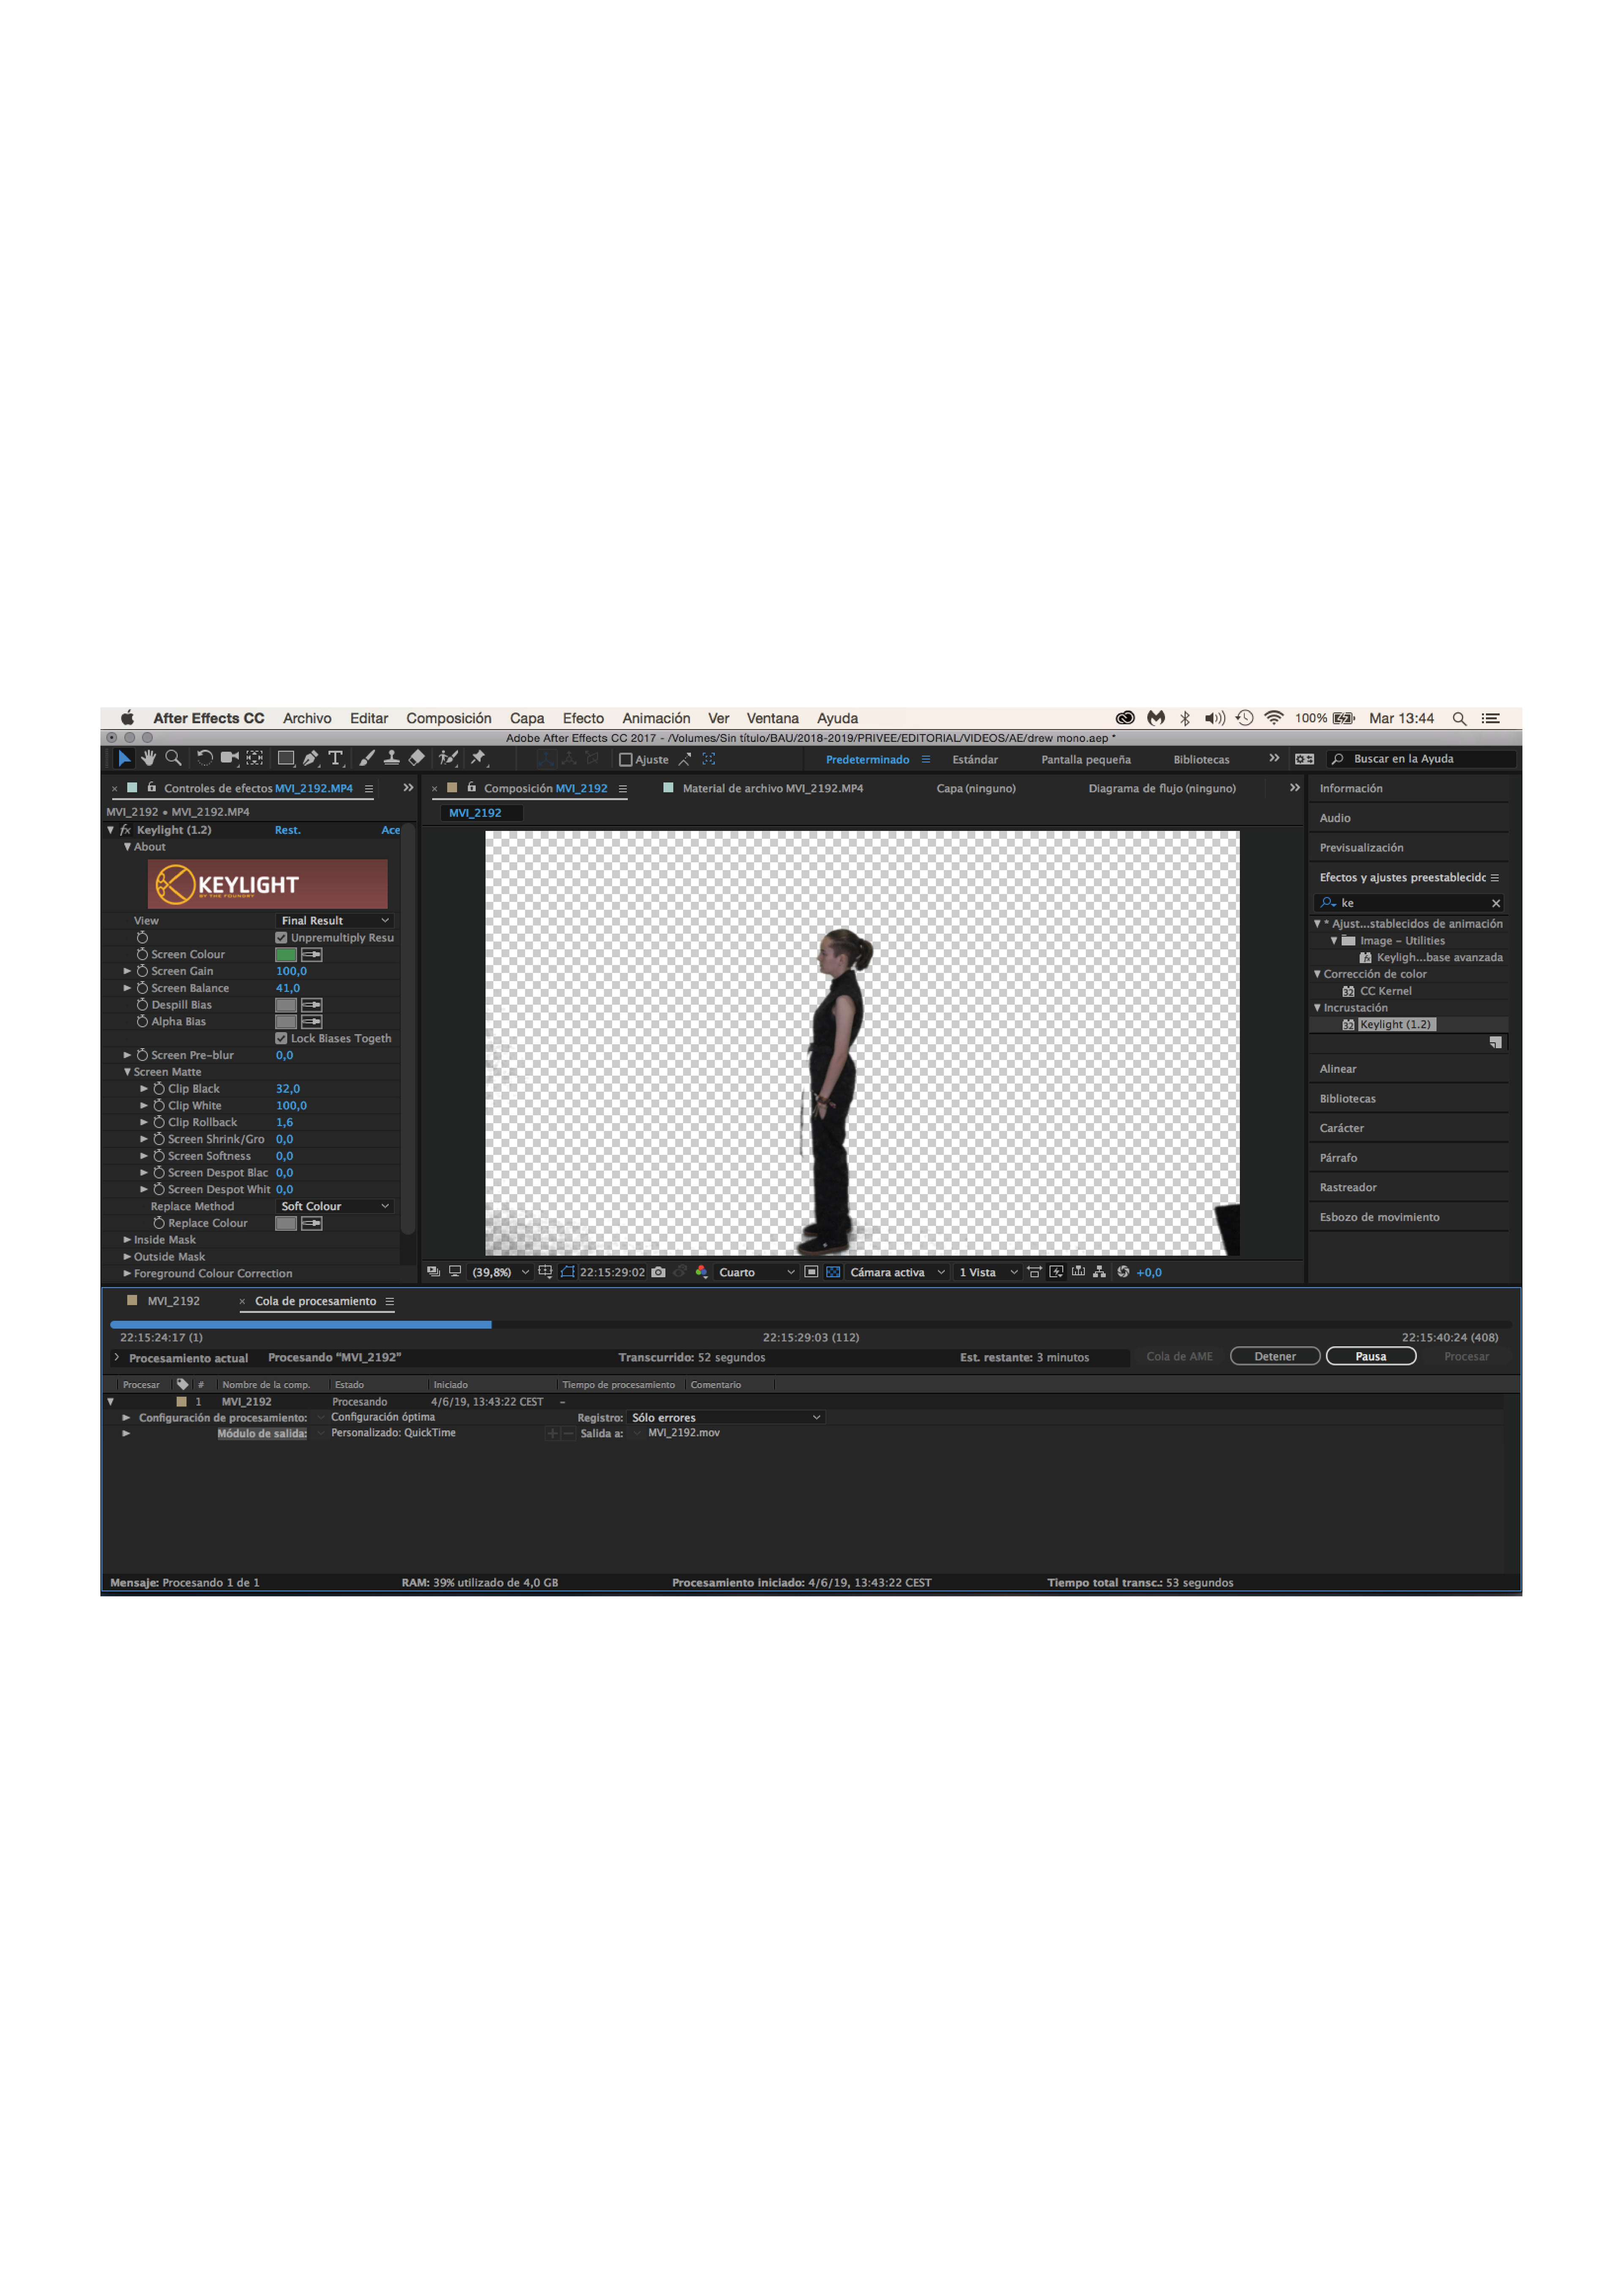This screenshot has width=1623, height=2296.
Task: Uncheck Unpremultiply Result checkbox
Action: tap(281, 938)
